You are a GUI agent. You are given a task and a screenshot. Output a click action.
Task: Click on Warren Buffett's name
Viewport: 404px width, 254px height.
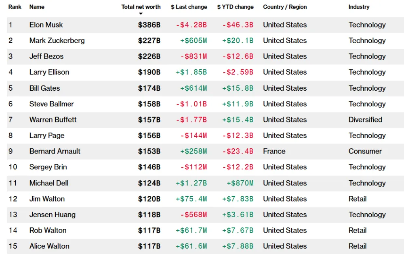pos(53,120)
